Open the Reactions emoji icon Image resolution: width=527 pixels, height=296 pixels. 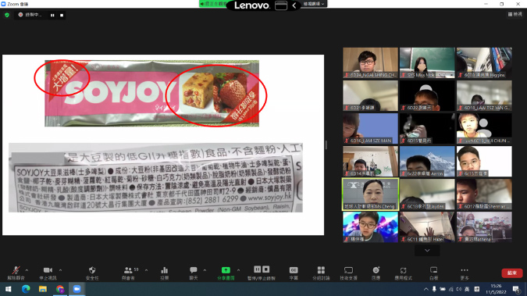pyautogui.click(x=376, y=273)
